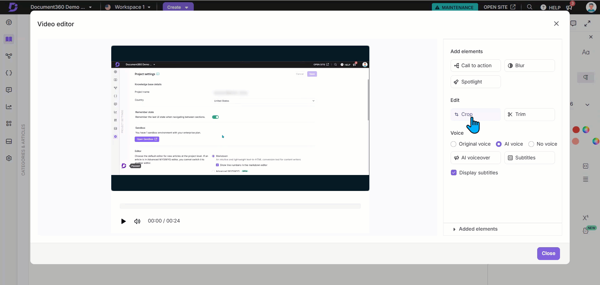The height and width of the screenshot is (285, 600).
Task: Mute the video volume
Action: [x=137, y=221]
